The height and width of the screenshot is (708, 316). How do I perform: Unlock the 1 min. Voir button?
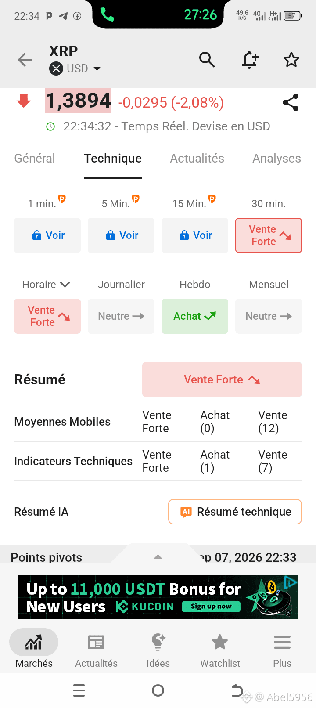click(47, 235)
